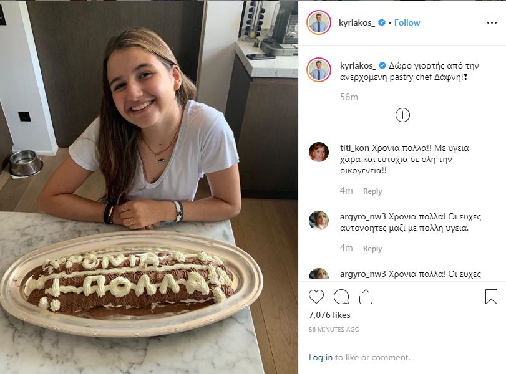Load more comments with plus circle
506x374 pixels.
pos(402,115)
